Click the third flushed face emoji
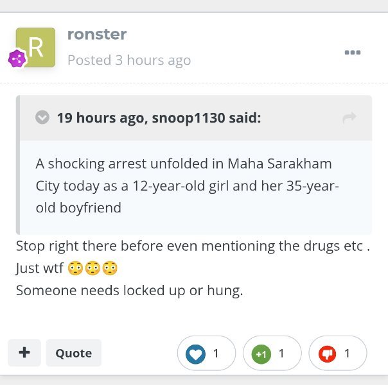 pos(110,268)
